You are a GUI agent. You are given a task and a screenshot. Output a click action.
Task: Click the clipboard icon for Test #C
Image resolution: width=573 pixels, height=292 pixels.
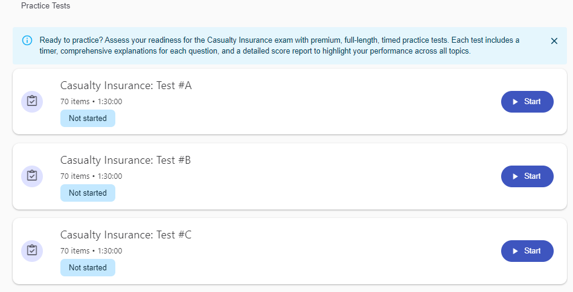pyautogui.click(x=32, y=250)
